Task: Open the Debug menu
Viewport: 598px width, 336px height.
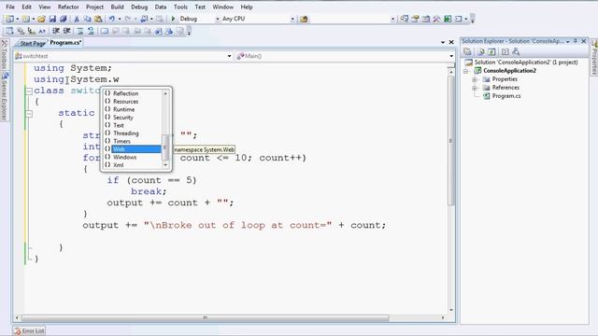Action: [x=139, y=7]
